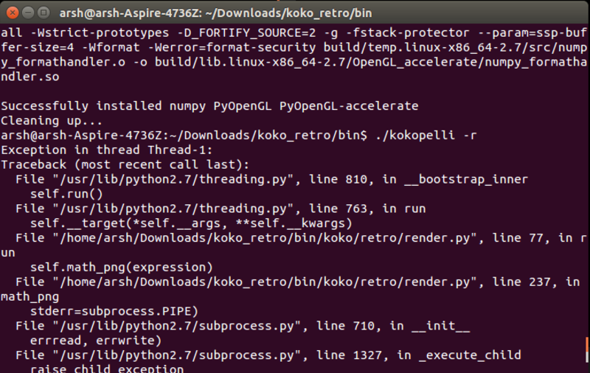Click the subprocess.py line 1327 entry

tap(268, 355)
